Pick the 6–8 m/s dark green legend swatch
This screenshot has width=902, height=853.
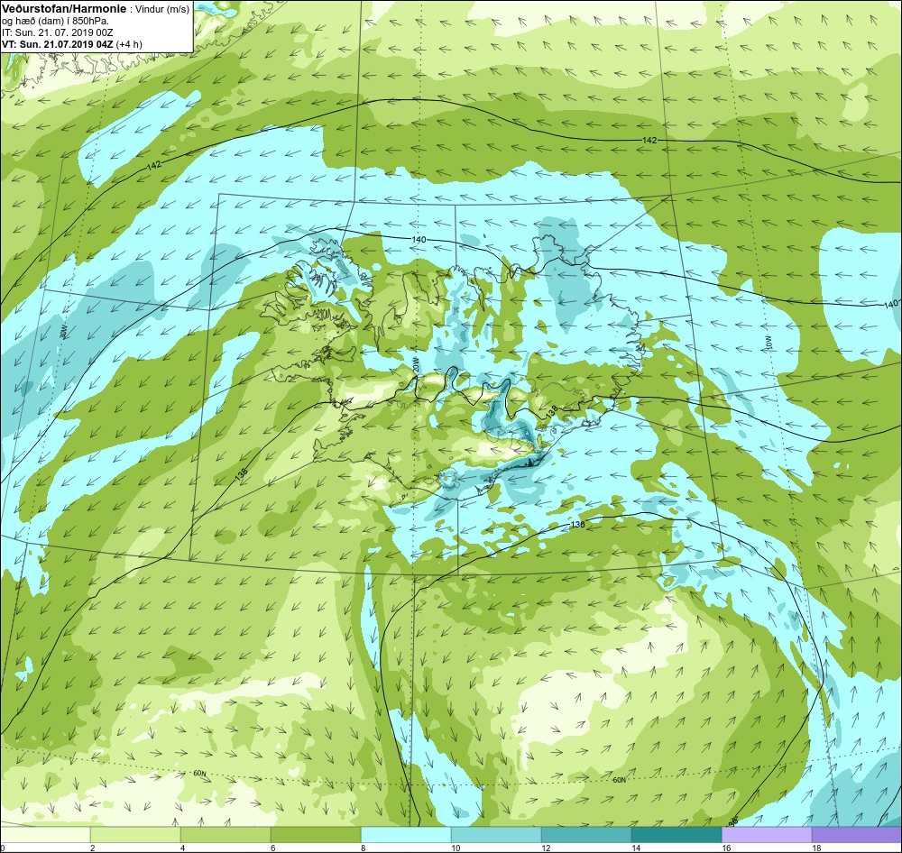316,834
